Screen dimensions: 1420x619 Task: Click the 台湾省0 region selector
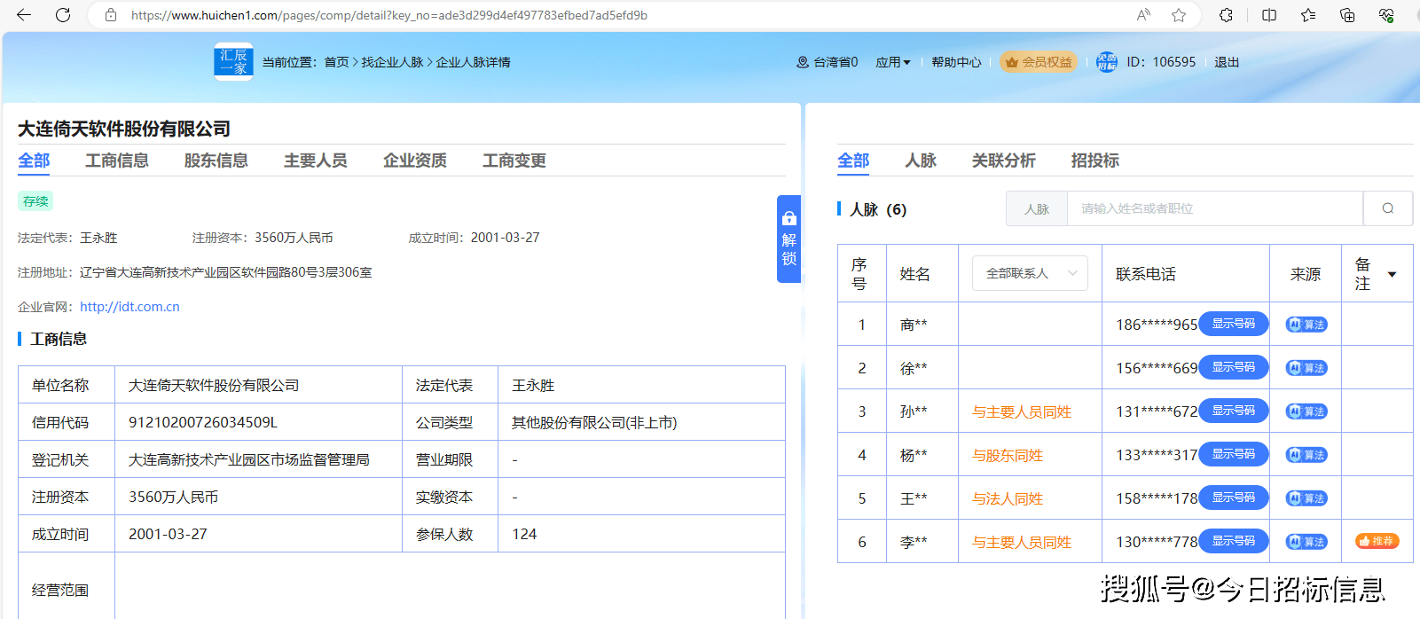(836, 62)
